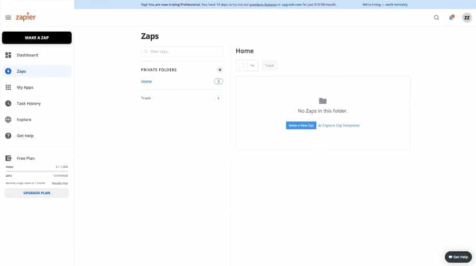Expand the selection dropdown chevron
Viewport: 476px width, 266px height.
(252, 66)
